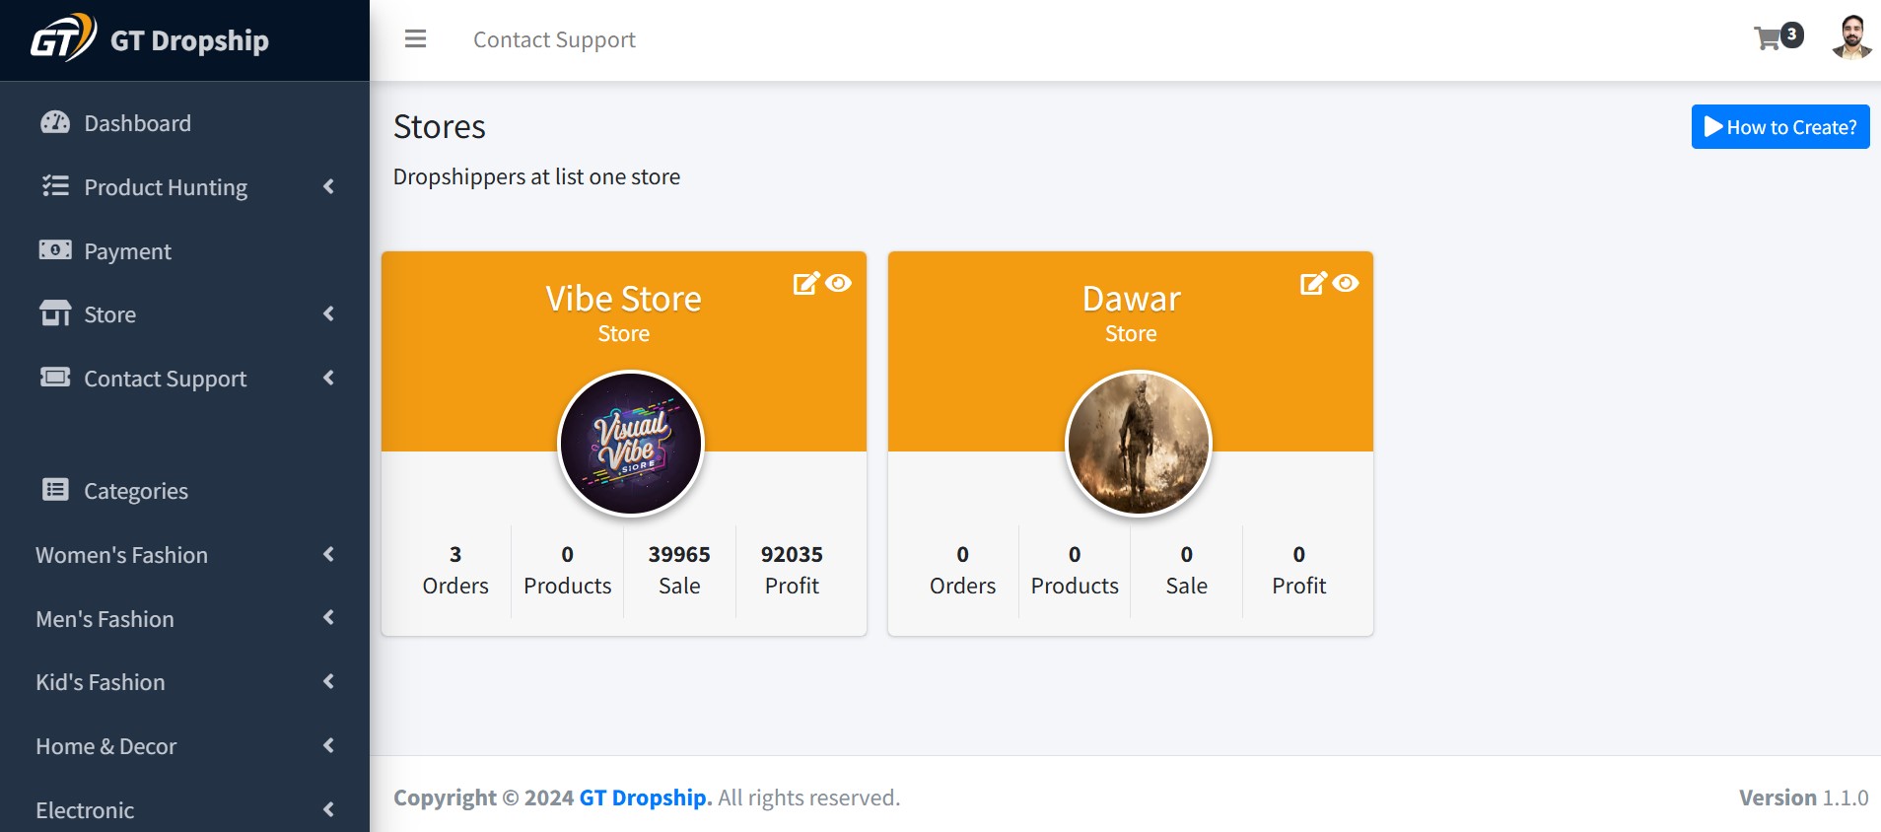Image resolution: width=1881 pixels, height=832 pixels.
Task: Click the Visual Vibe store logo thumbnail
Action: [x=631, y=444]
